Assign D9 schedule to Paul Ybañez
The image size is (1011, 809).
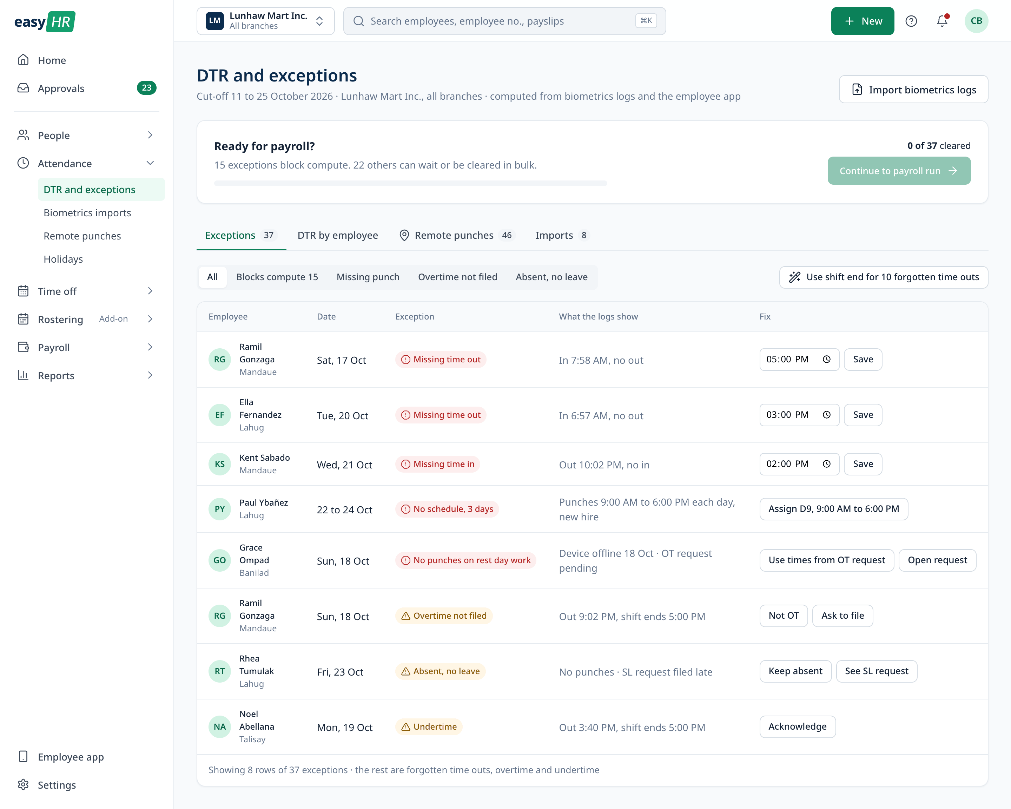pos(833,509)
